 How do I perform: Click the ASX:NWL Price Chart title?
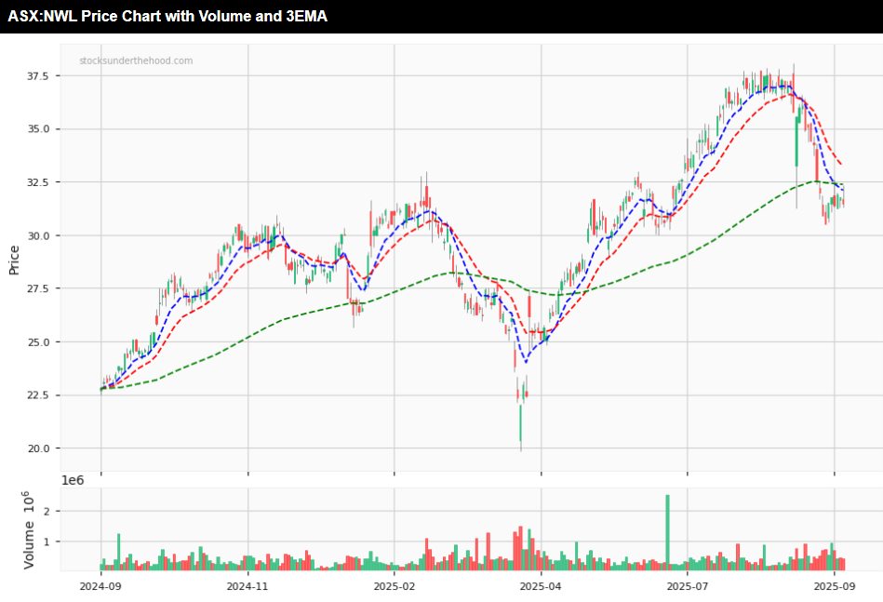(167, 16)
